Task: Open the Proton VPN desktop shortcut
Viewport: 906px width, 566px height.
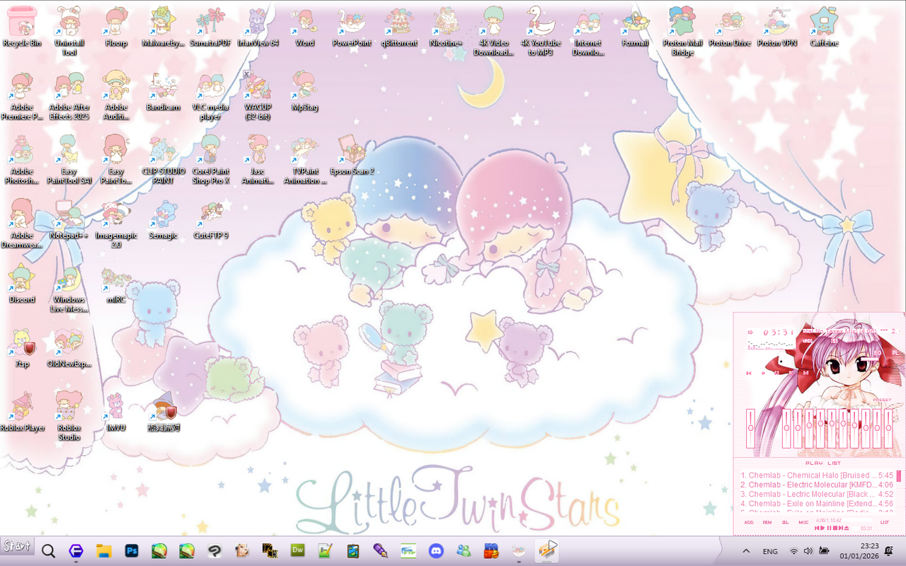Action: click(x=776, y=27)
